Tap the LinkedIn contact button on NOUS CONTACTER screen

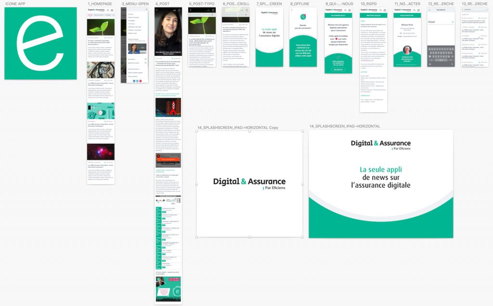coord(408,58)
